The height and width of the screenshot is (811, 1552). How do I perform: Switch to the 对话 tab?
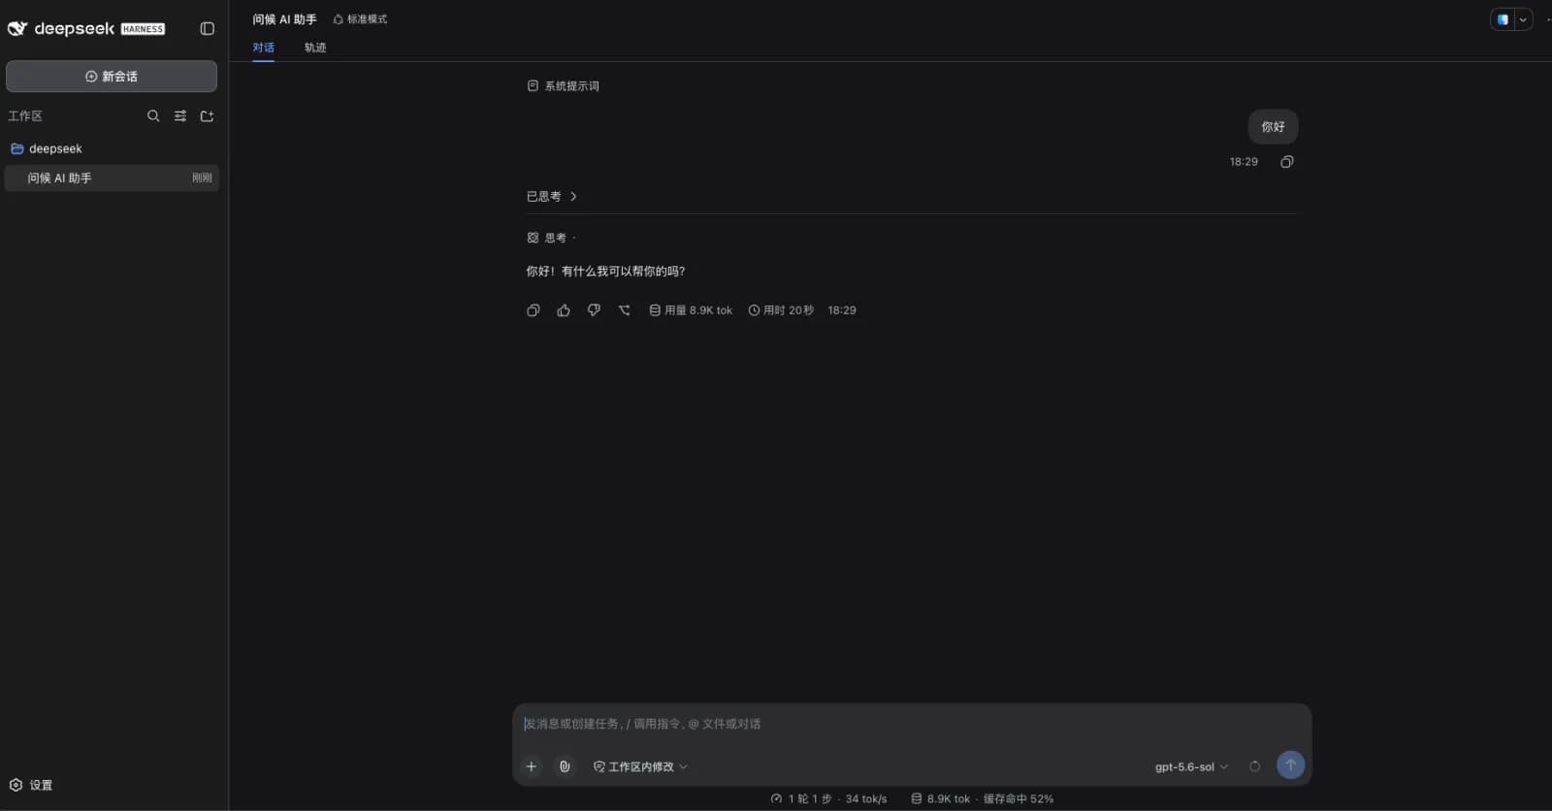tap(263, 48)
